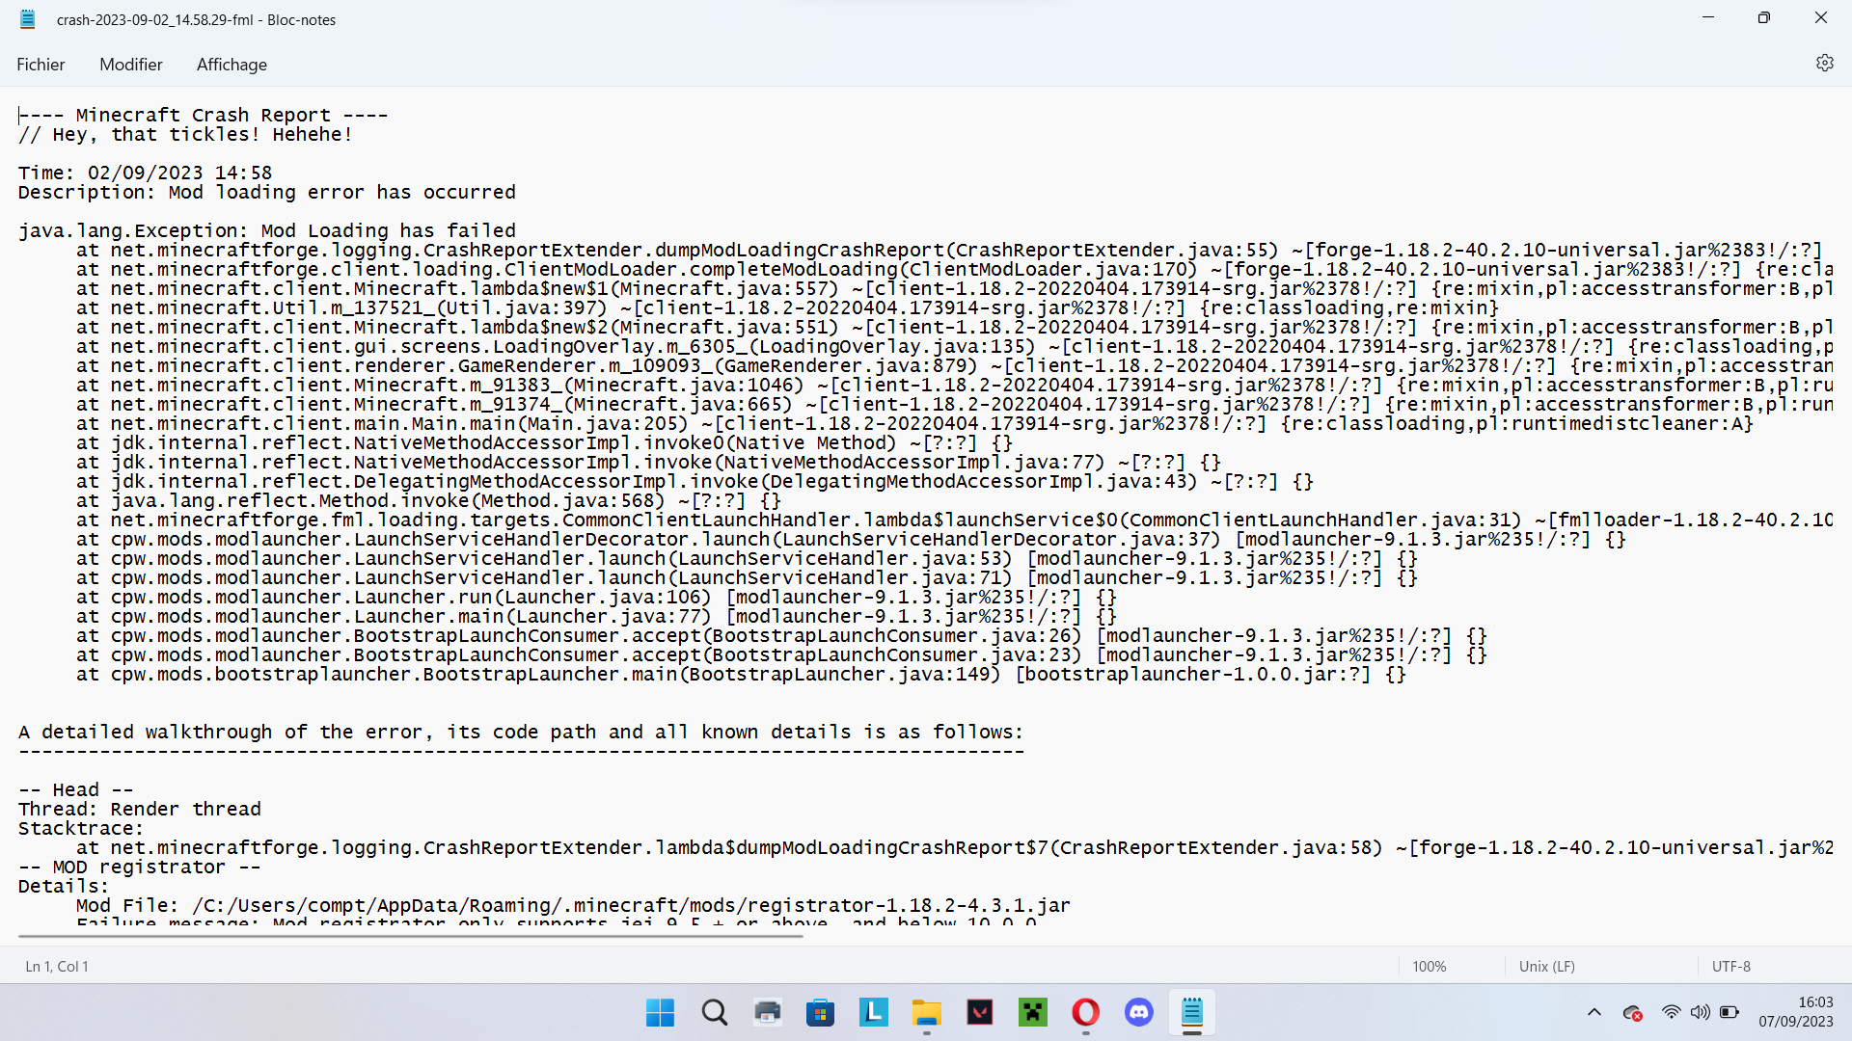
Task: Click the Method.invoke(Method.java:568) line
Action: pyautogui.click(x=428, y=501)
